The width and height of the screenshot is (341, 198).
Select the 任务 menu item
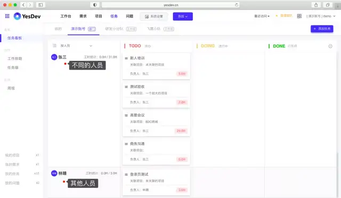tap(114, 16)
